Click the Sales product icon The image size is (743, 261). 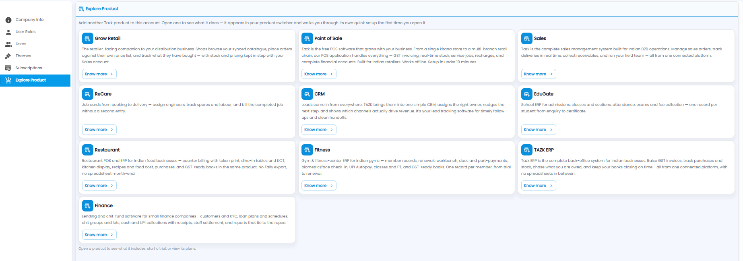coord(527,38)
